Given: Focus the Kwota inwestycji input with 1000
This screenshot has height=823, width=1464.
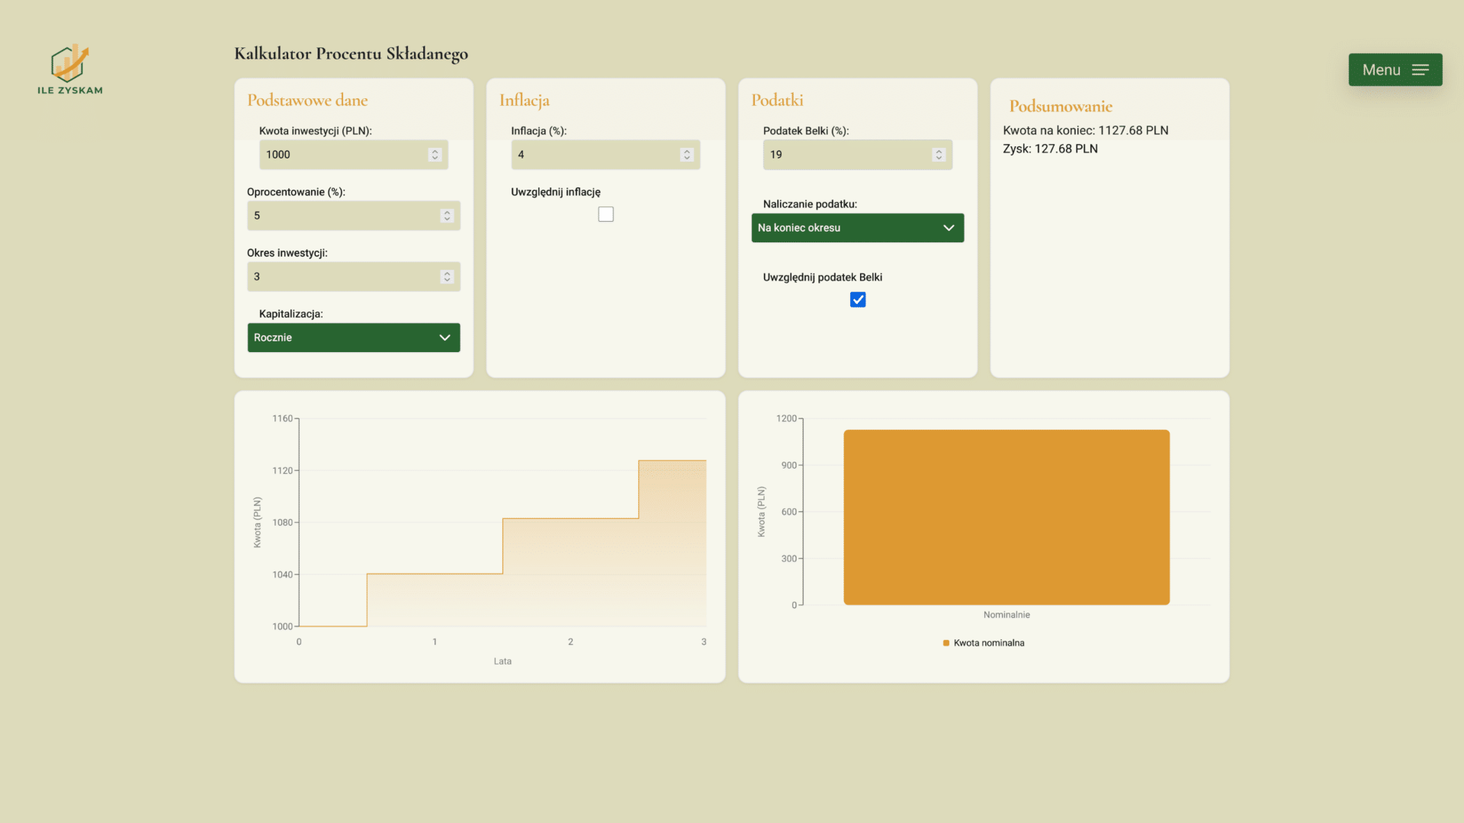Looking at the screenshot, I should point(343,155).
